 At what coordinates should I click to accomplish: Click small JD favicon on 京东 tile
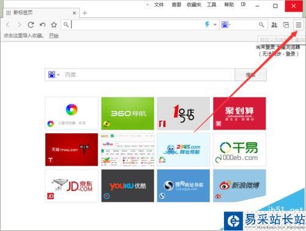pos(50,196)
